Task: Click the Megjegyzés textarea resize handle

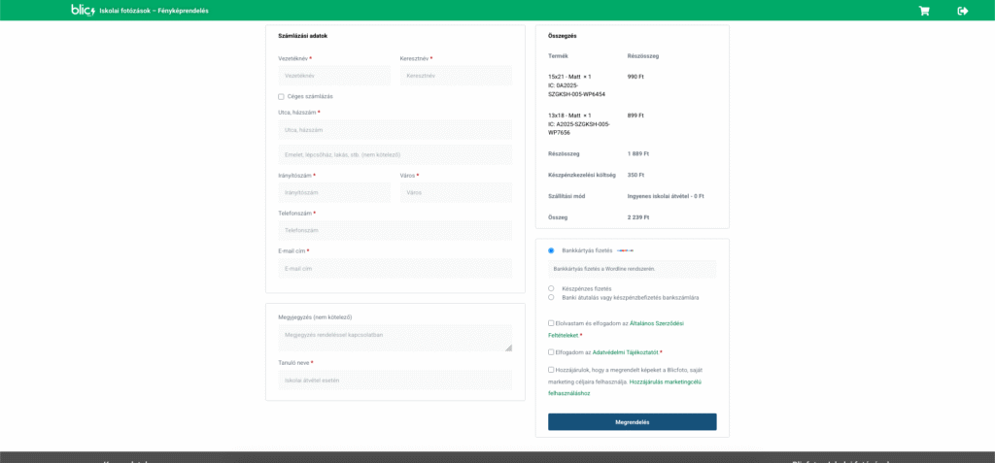Action: [507, 347]
